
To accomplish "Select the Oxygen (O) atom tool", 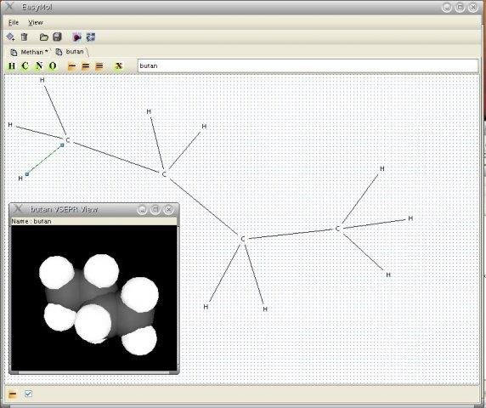I will tap(53, 65).
